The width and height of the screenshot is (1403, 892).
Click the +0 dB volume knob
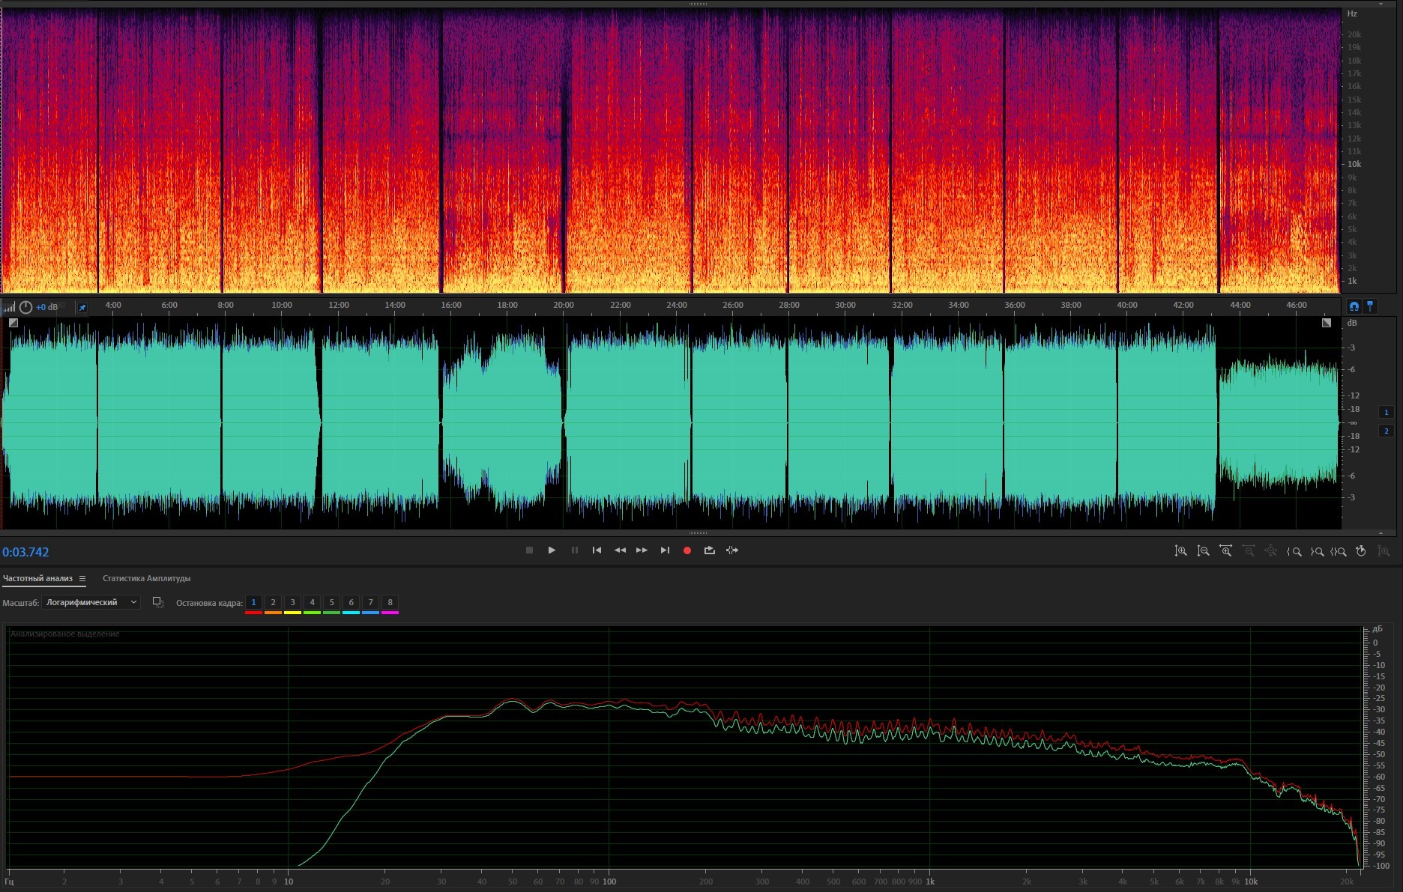26,307
